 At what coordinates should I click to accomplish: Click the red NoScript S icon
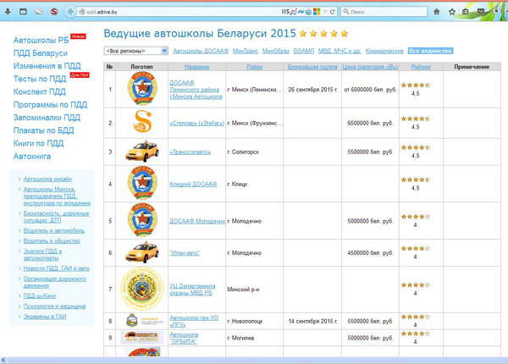[x=54, y=12]
